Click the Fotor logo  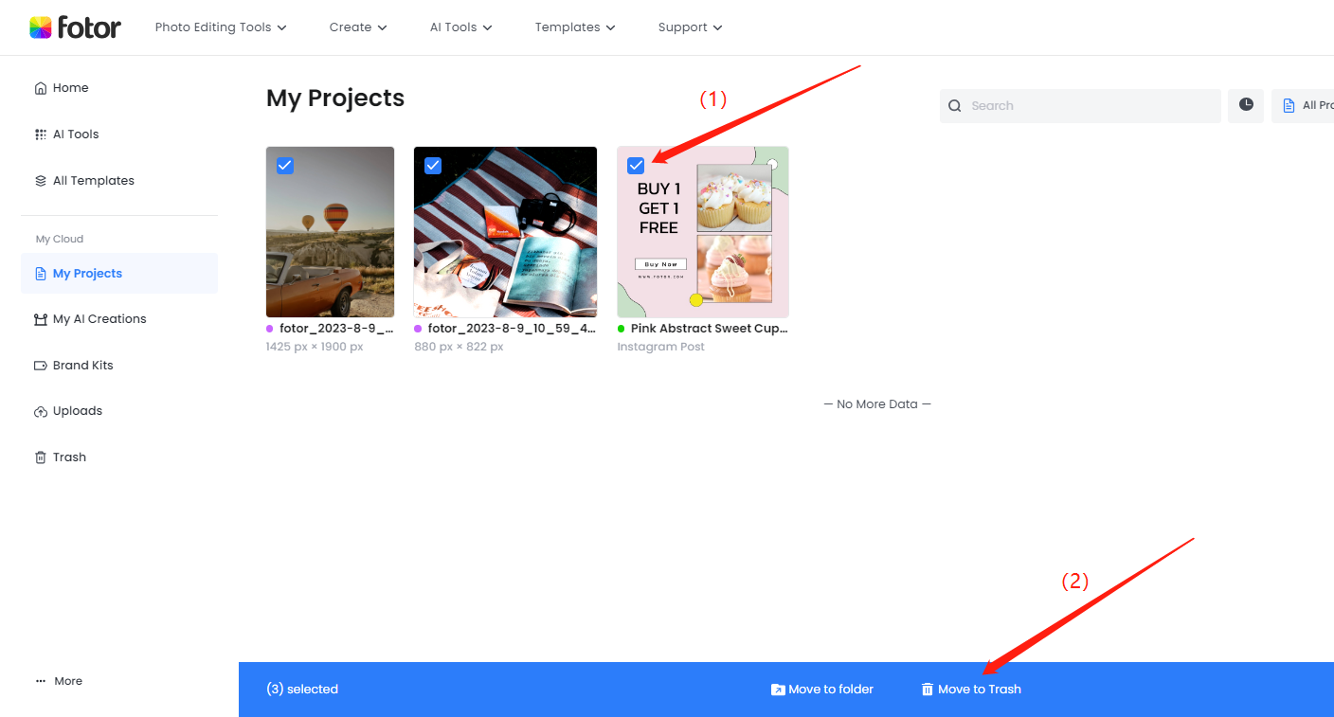[x=75, y=27]
